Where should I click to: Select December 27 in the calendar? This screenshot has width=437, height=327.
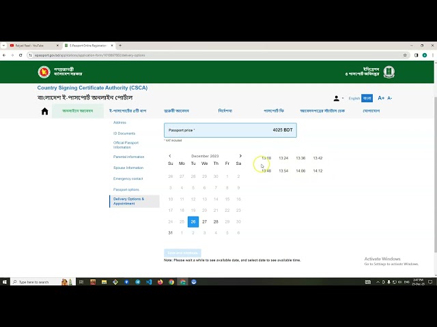pyautogui.click(x=205, y=221)
